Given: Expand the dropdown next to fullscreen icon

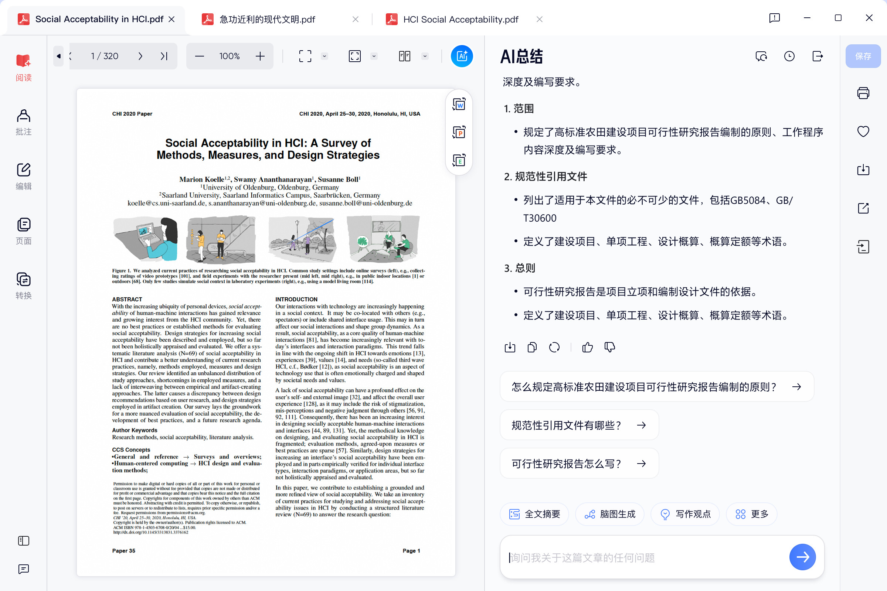Looking at the screenshot, I should click(x=374, y=56).
